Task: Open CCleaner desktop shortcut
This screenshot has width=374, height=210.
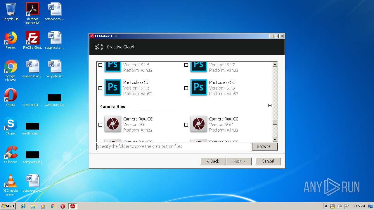Action: [x=11, y=153]
